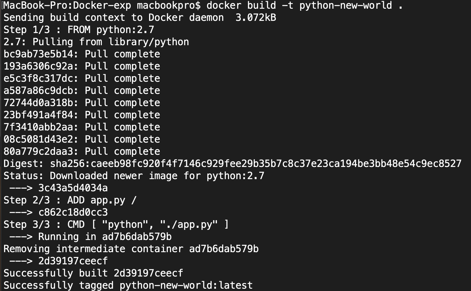The width and height of the screenshot is (471, 291).
Task: Click the 3.072kB build context size
Action: (256, 18)
